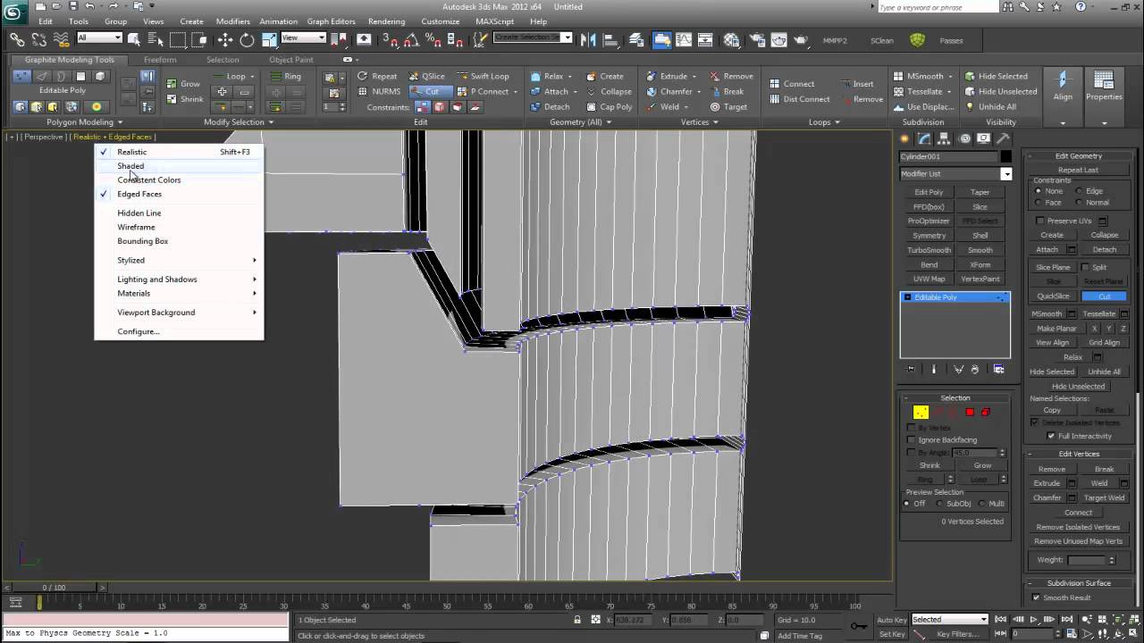Expand the Loops panel arrow
Screen dimensions: 1144x643
click(x=839, y=122)
